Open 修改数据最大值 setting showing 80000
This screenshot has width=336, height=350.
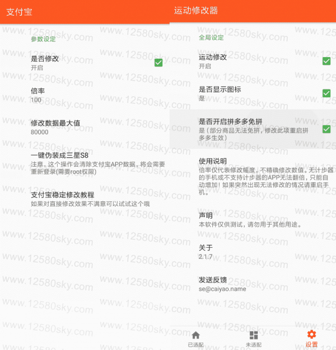85,127
